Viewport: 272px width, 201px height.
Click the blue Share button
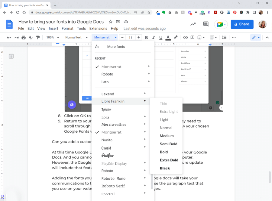242,24
